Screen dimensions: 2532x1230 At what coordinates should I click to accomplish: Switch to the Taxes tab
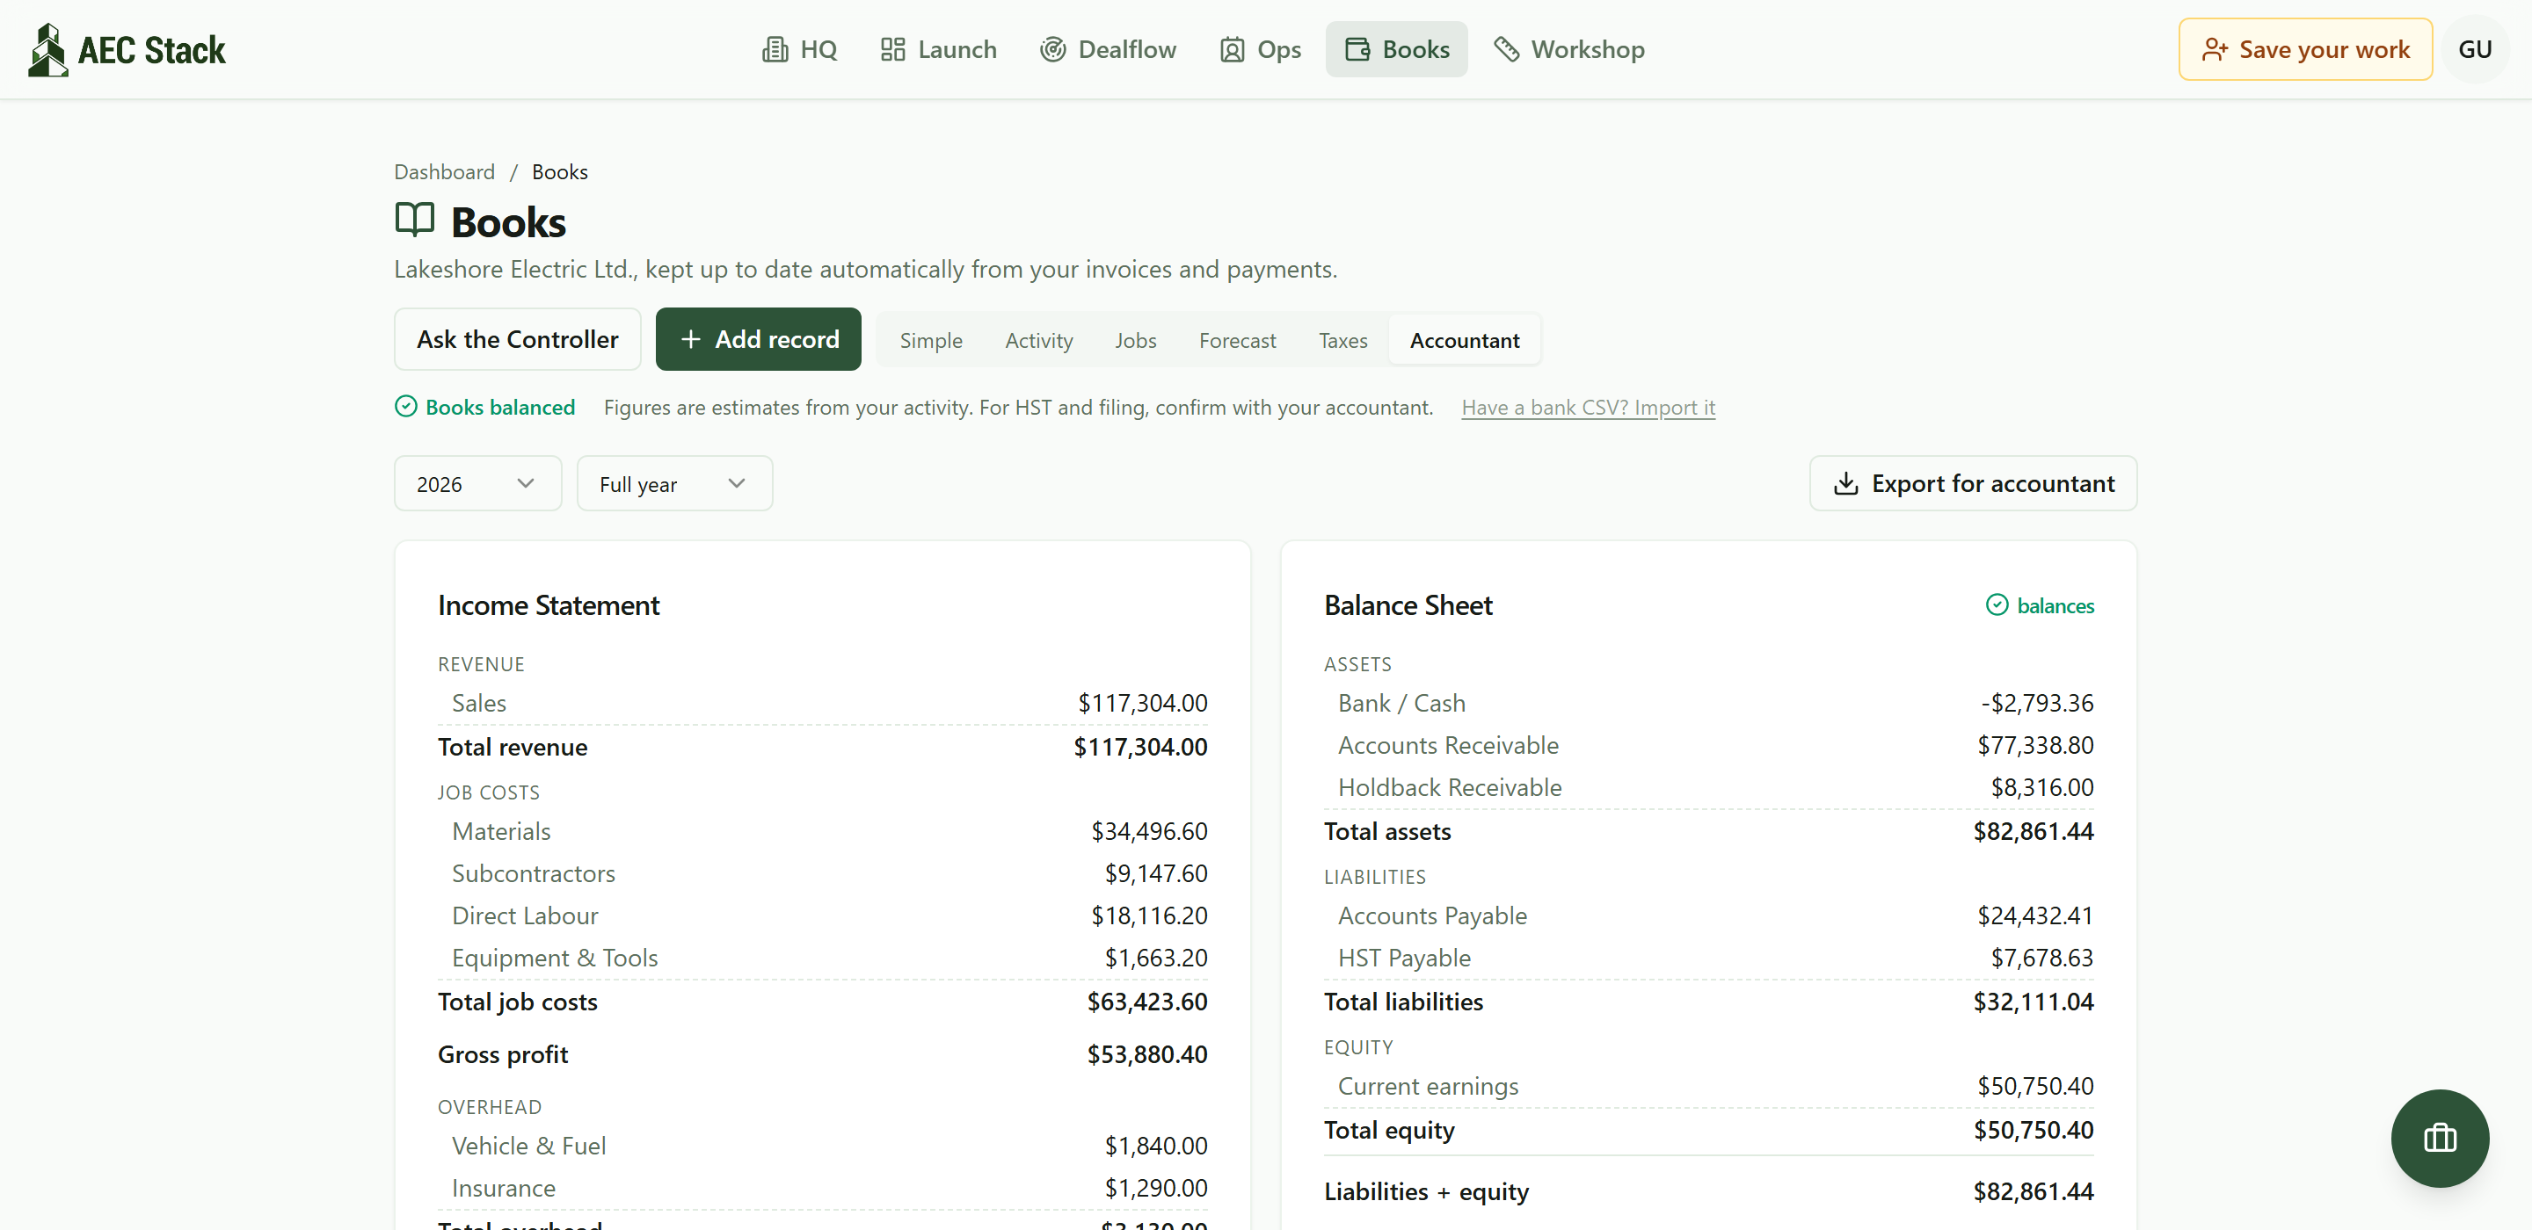(1342, 340)
